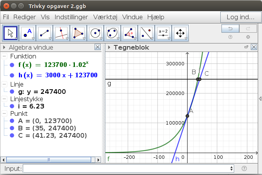Open input bar symbol dropdown arrows

pos(232,168)
